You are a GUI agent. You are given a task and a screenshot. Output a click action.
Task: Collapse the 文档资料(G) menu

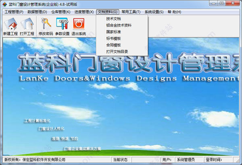[108, 12]
